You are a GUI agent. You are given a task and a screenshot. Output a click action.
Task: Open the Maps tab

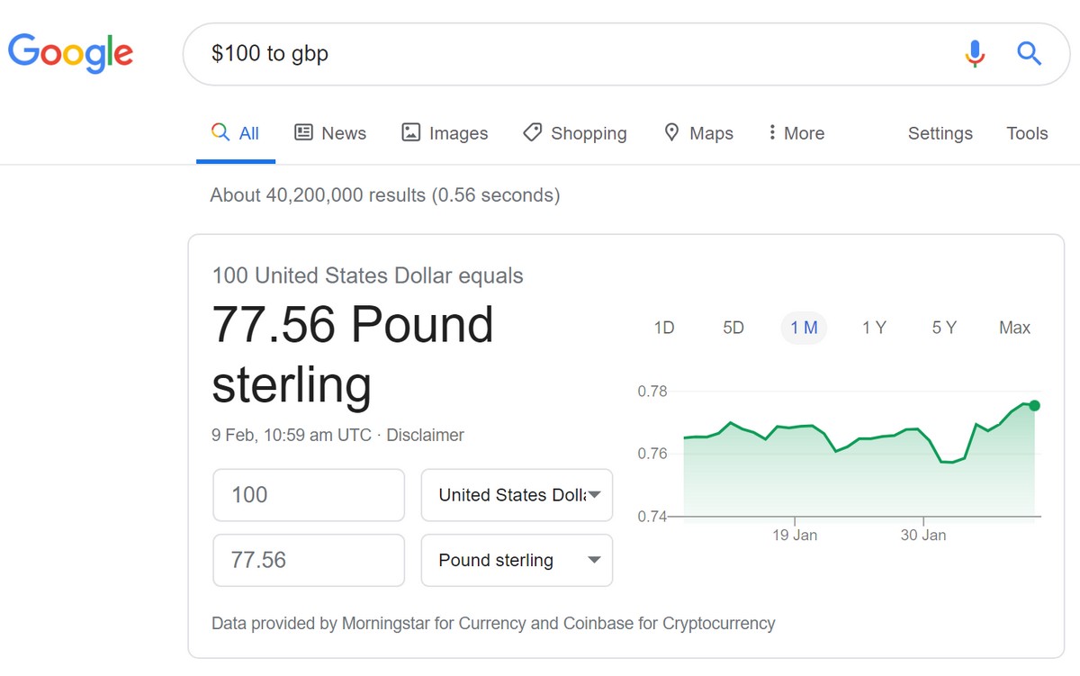pyautogui.click(x=698, y=133)
